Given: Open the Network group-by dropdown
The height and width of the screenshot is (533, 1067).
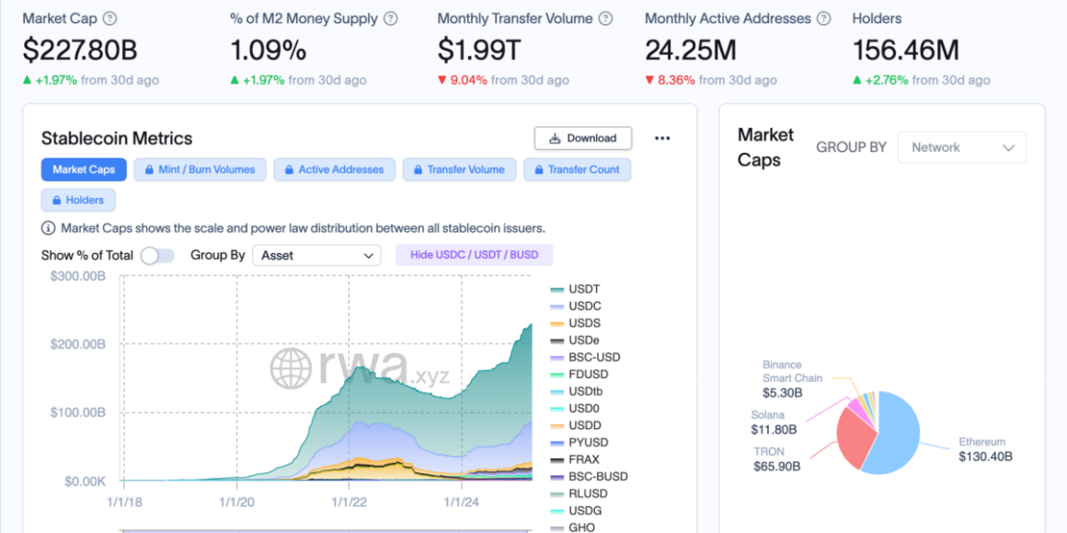Looking at the screenshot, I should click(962, 147).
